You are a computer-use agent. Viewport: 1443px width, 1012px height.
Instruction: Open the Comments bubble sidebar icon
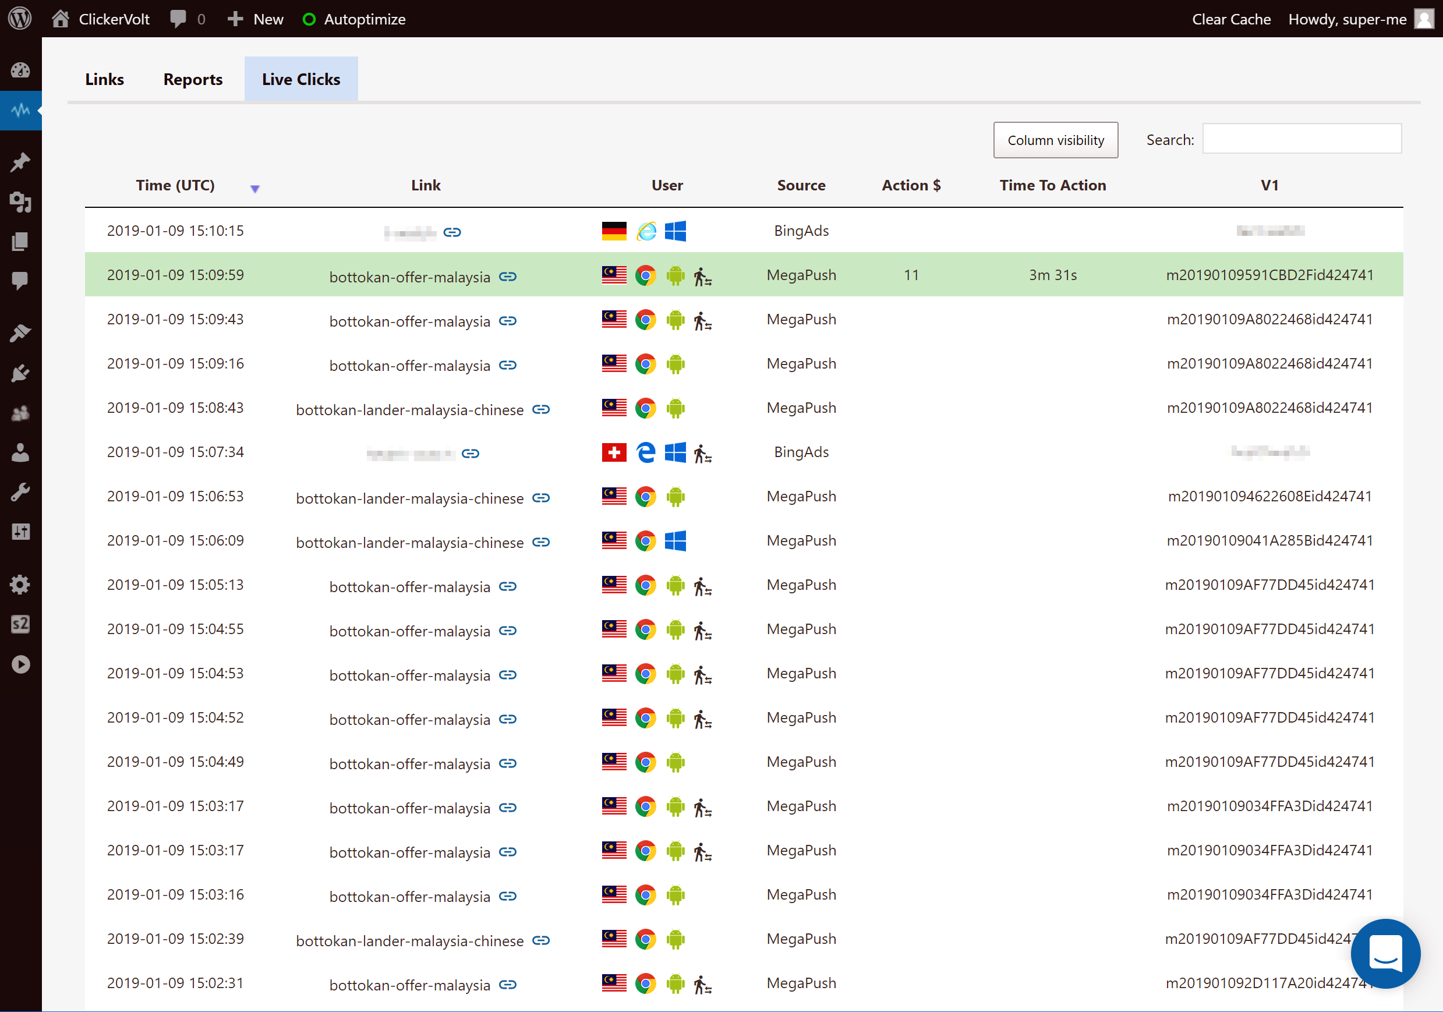click(21, 280)
